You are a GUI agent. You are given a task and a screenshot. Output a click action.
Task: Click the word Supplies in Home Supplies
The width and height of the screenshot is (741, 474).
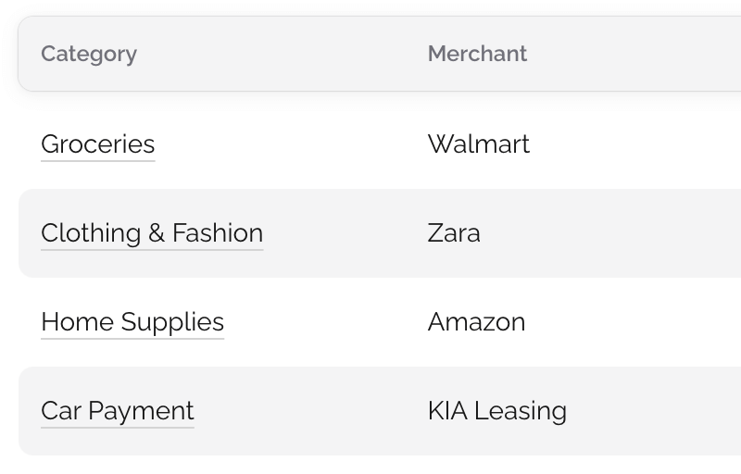[172, 322]
